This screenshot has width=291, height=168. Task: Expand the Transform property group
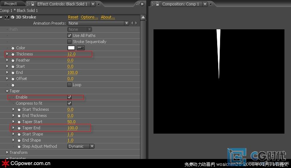click(x=7, y=153)
